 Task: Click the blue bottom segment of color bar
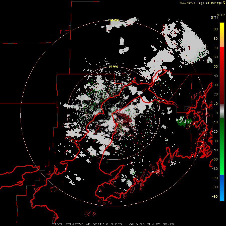pos(222,188)
